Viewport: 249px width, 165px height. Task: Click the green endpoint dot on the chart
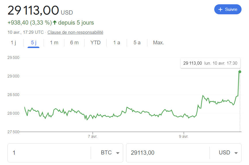click(x=240, y=72)
